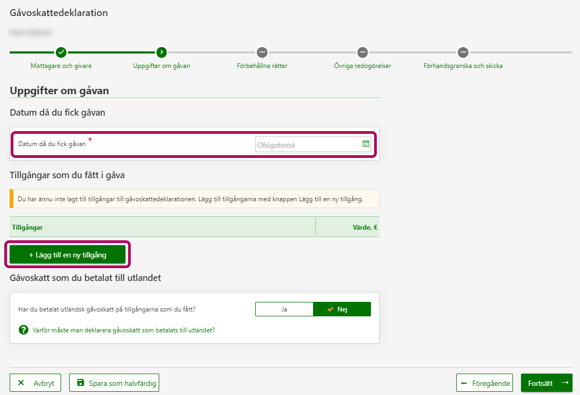Screen dimensions: 580x395
Task: Click the Förhandsgranska och skicka step circle
Action: pyautogui.click(x=463, y=52)
